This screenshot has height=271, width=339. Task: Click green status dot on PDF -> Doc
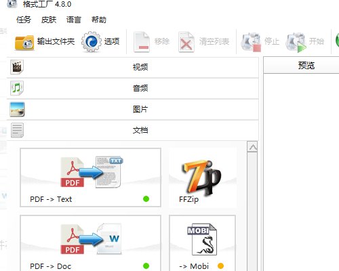click(x=146, y=266)
